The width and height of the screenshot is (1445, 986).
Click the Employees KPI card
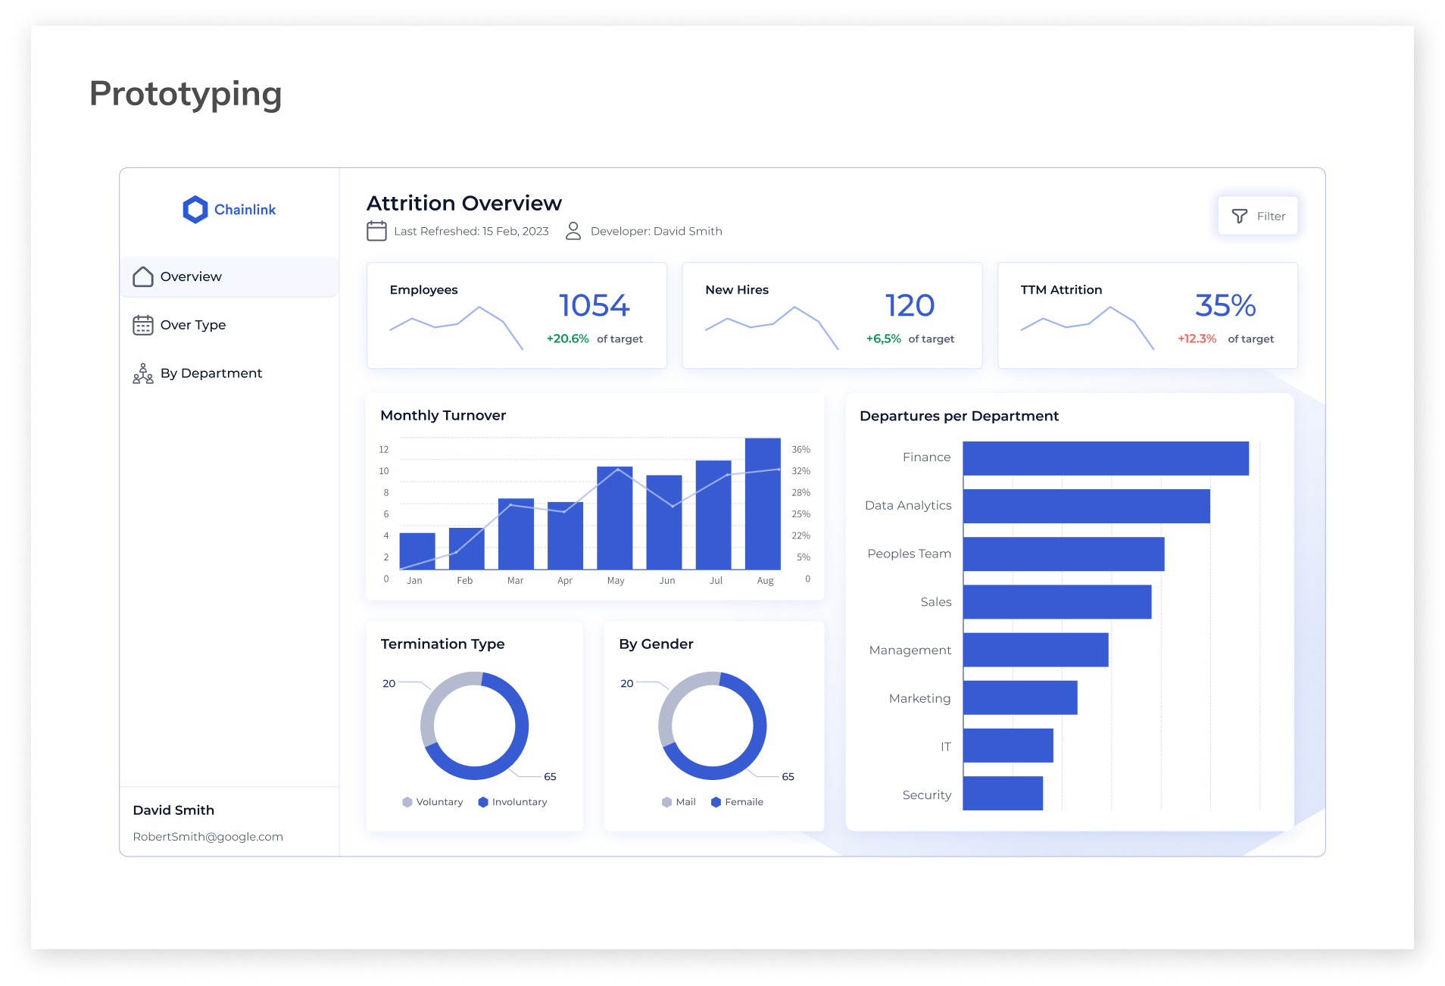tap(517, 315)
